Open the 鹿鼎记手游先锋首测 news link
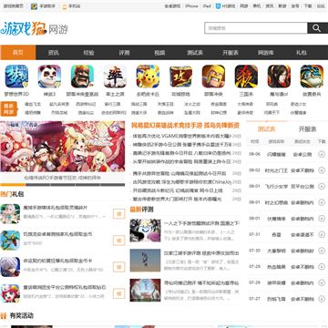Screen dimensions: 328x328 [x=181, y=153]
